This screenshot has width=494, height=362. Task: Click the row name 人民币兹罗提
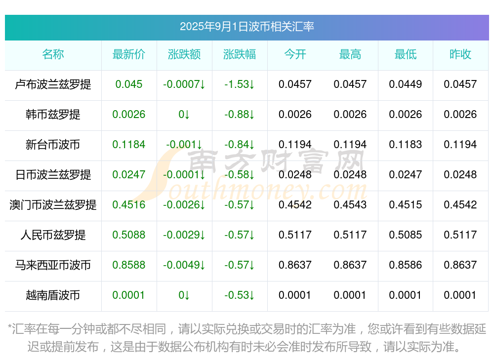click(53, 235)
